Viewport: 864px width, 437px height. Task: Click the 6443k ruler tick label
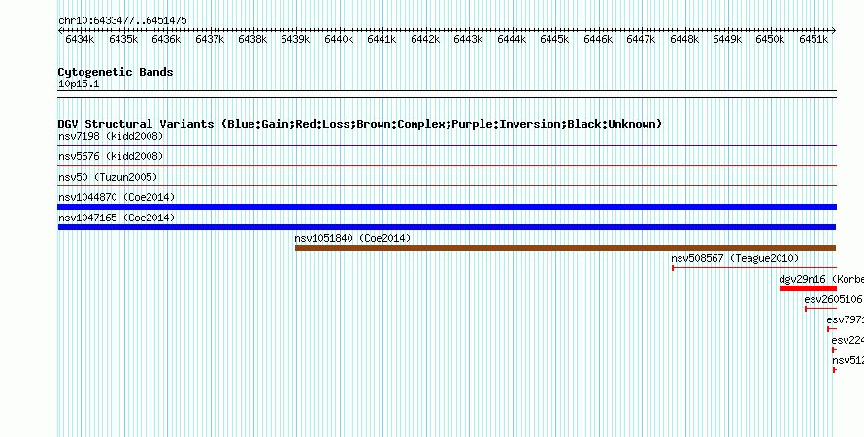[468, 39]
